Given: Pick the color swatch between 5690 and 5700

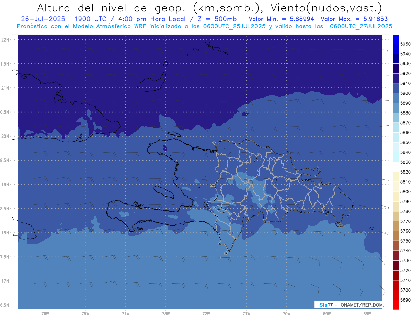Looking at the screenshot, I should click(396, 295).
